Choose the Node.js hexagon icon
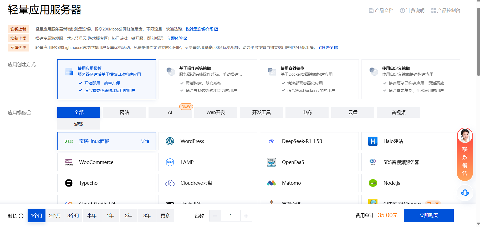The height and width of the screenshot is (227, 480). [x=373, y=183]
